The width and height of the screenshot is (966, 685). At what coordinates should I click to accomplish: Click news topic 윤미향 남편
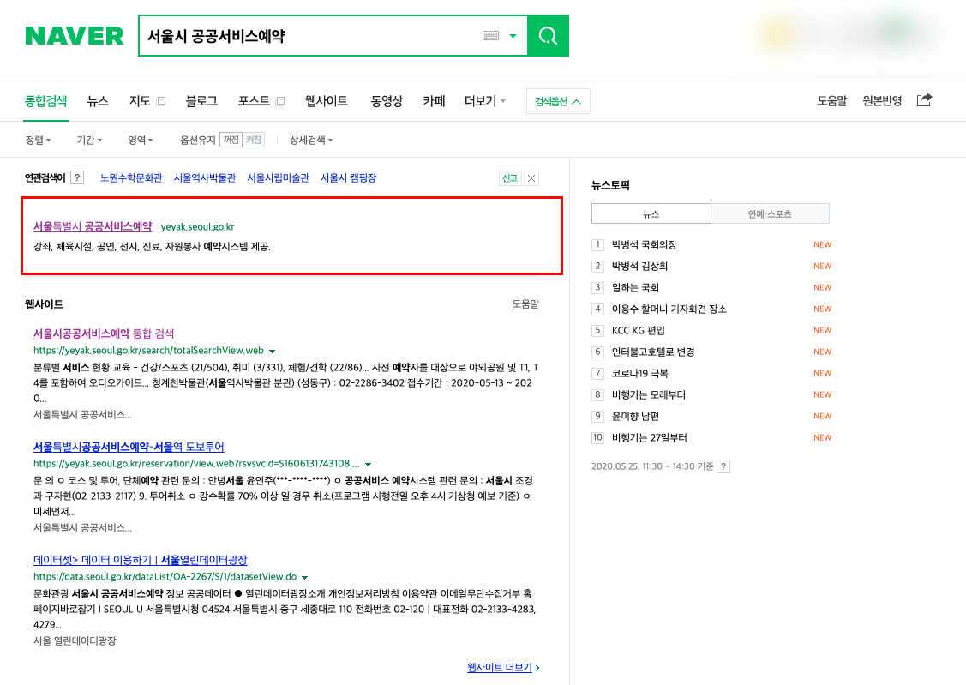(x=635, y=417)
